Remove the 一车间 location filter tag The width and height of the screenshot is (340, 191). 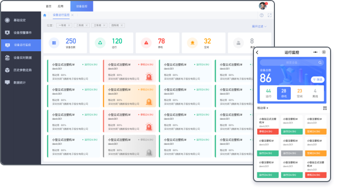[x=69, y=25]
